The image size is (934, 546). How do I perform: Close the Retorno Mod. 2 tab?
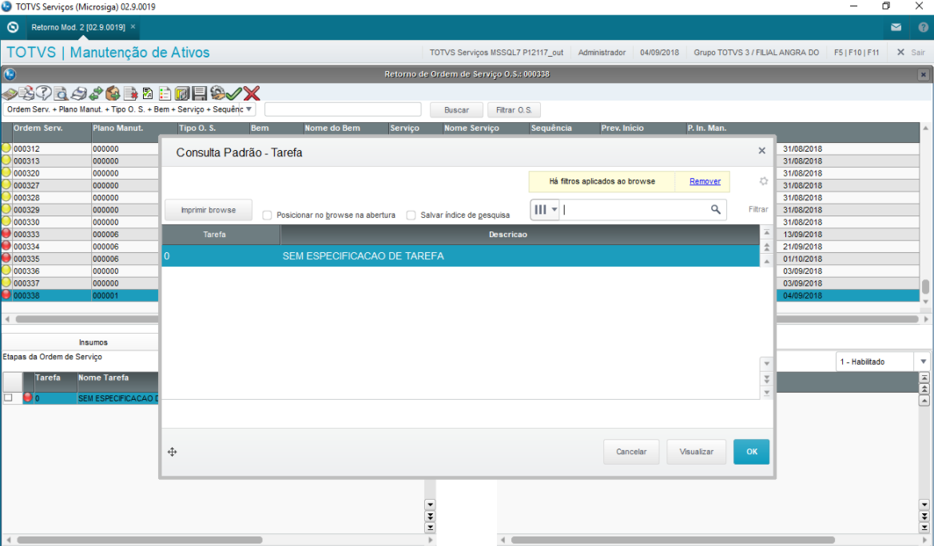(133, 27)
